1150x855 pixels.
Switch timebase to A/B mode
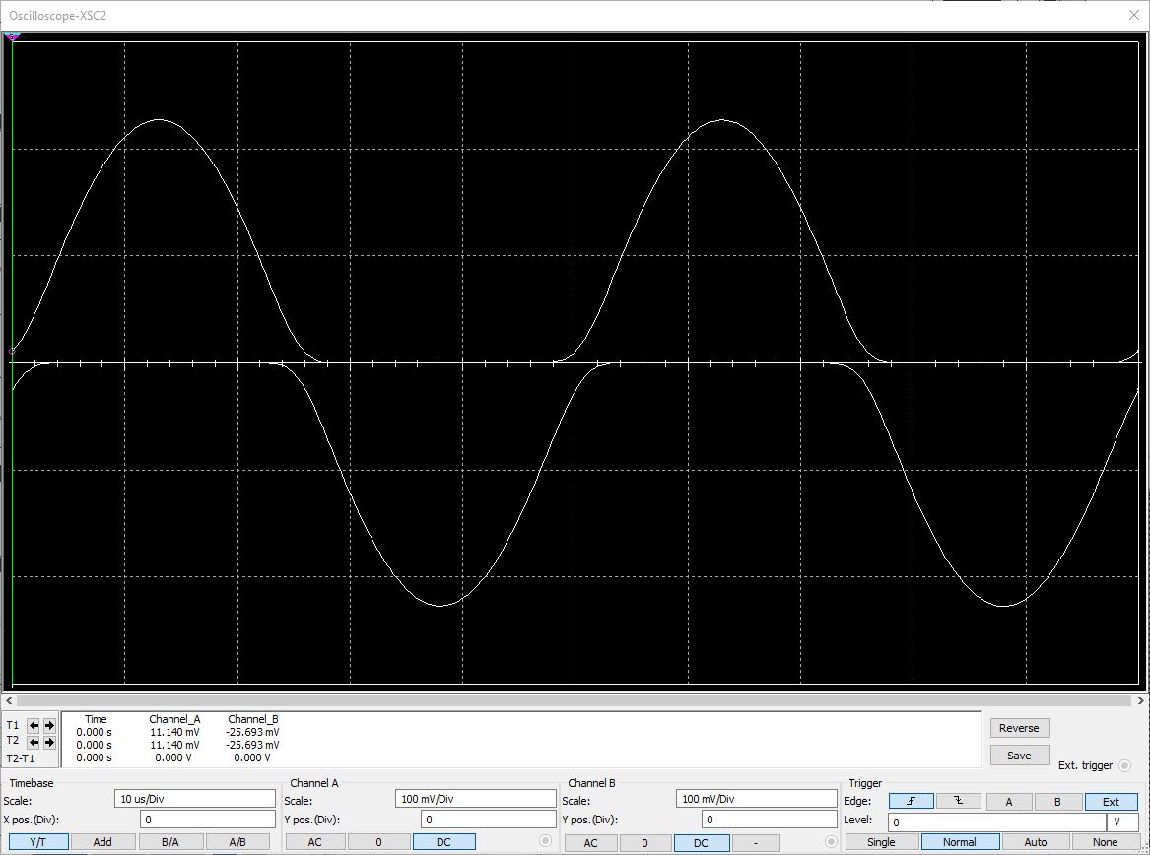click(x=237, y=842)
